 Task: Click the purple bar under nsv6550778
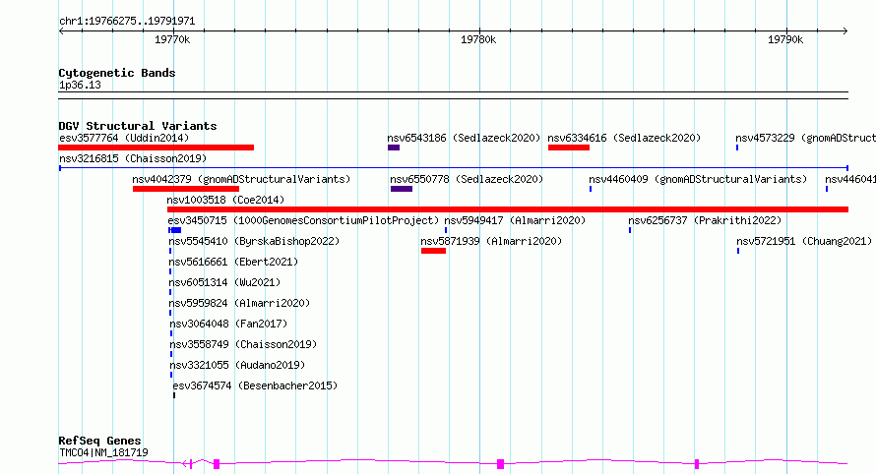(x=402, y=189)
